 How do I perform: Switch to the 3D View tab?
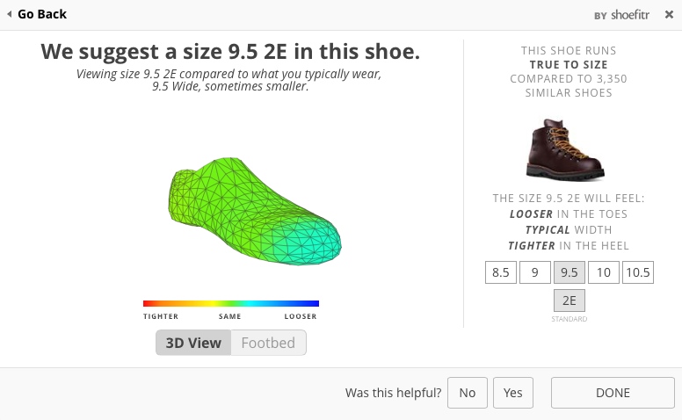coord(193,343)
